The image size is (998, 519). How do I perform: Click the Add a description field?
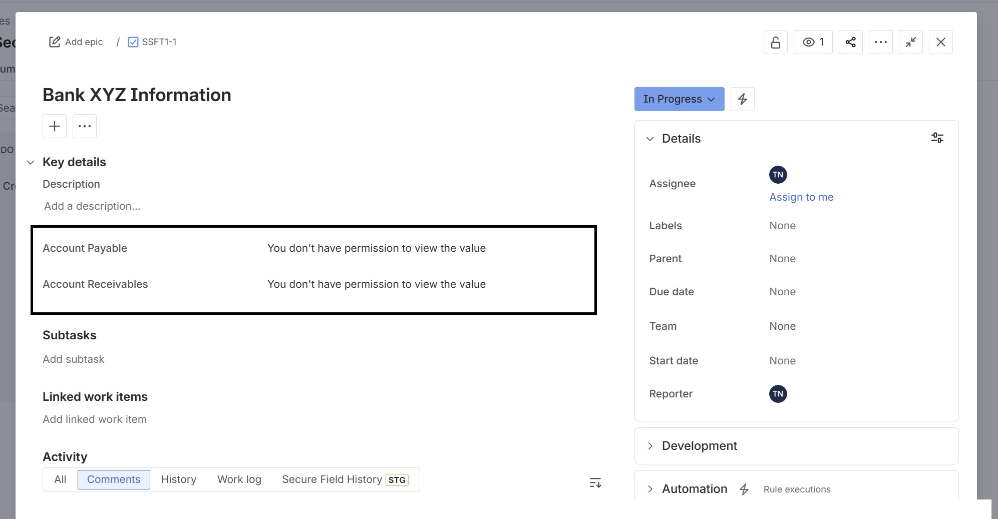pos(92,206)
